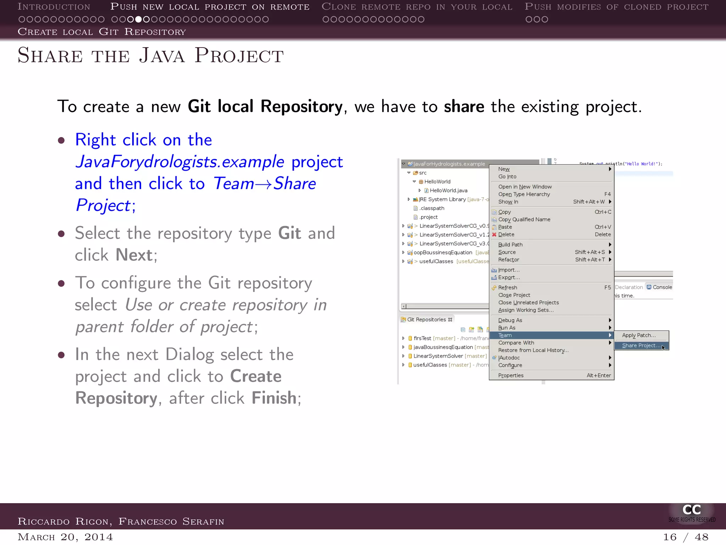Open the Source submenu
The height and width of the screenshot is (545, 726).
[552, 252]
